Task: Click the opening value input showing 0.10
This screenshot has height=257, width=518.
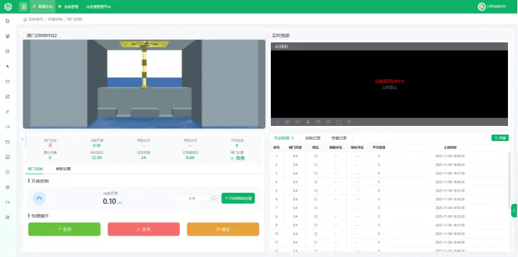Action: click(192, 198)
